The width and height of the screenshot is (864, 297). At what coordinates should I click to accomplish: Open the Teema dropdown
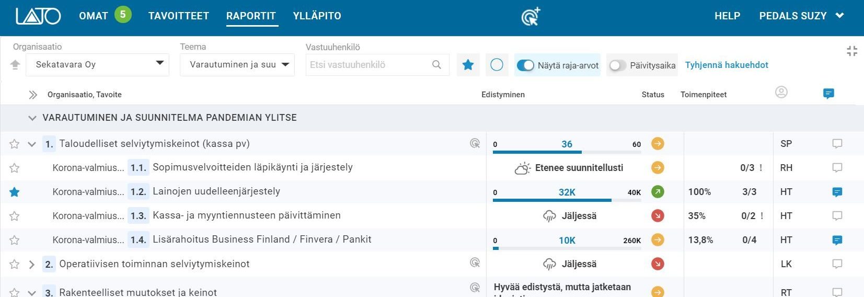[x=237, y=65]
